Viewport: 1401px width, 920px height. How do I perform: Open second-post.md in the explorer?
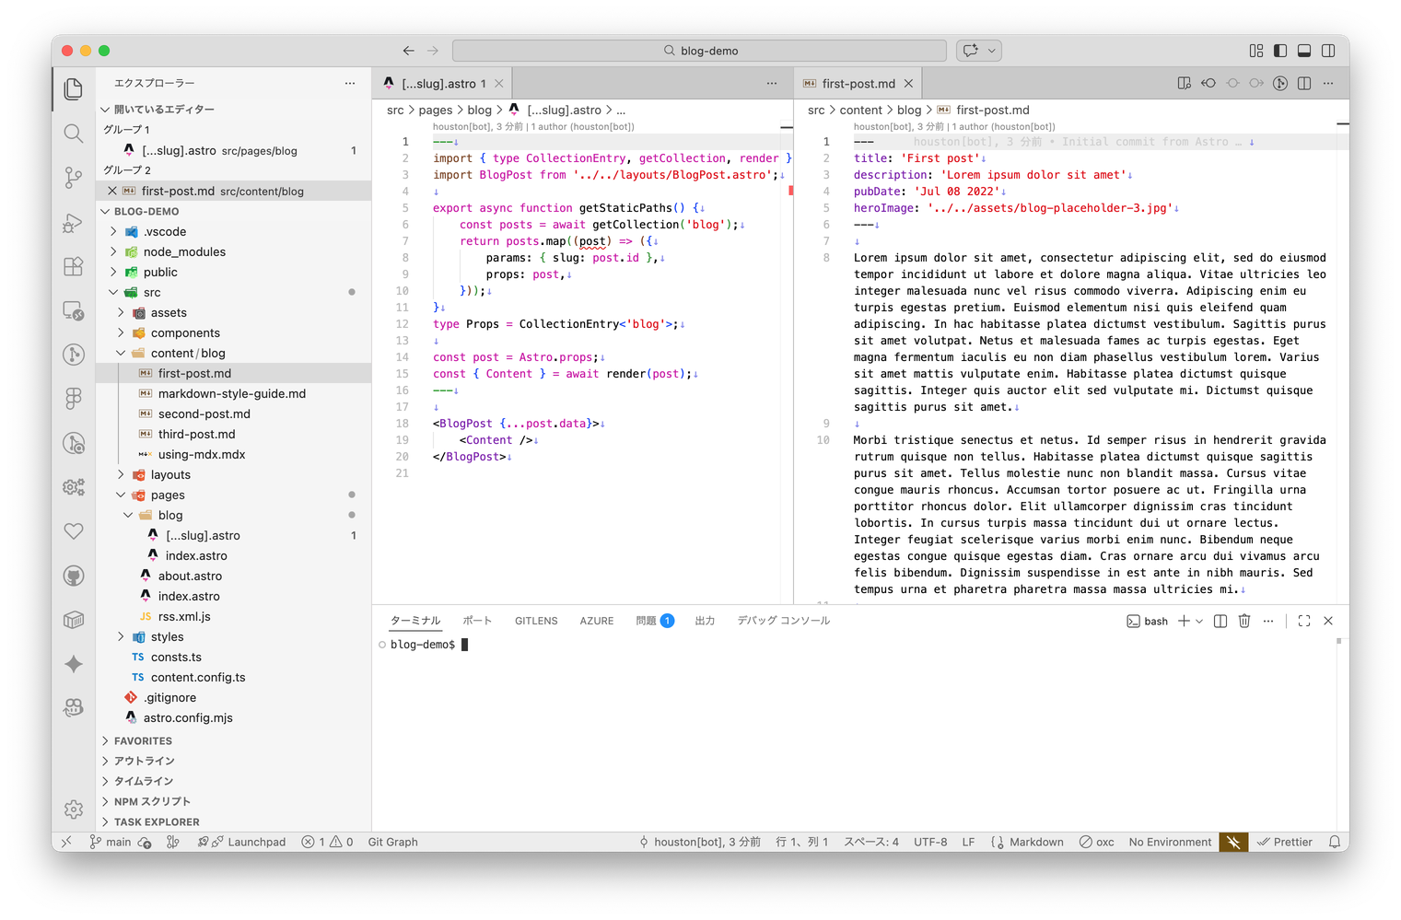point(204,414)
